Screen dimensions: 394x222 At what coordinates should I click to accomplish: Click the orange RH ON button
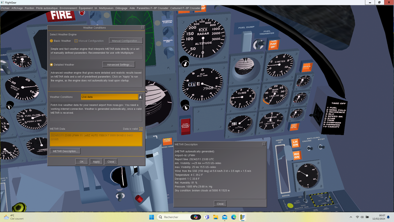(x=296, y=155)
